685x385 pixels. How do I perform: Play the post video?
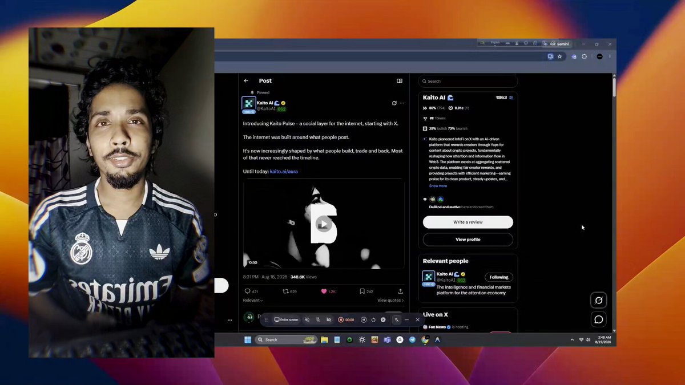(324, 224)
